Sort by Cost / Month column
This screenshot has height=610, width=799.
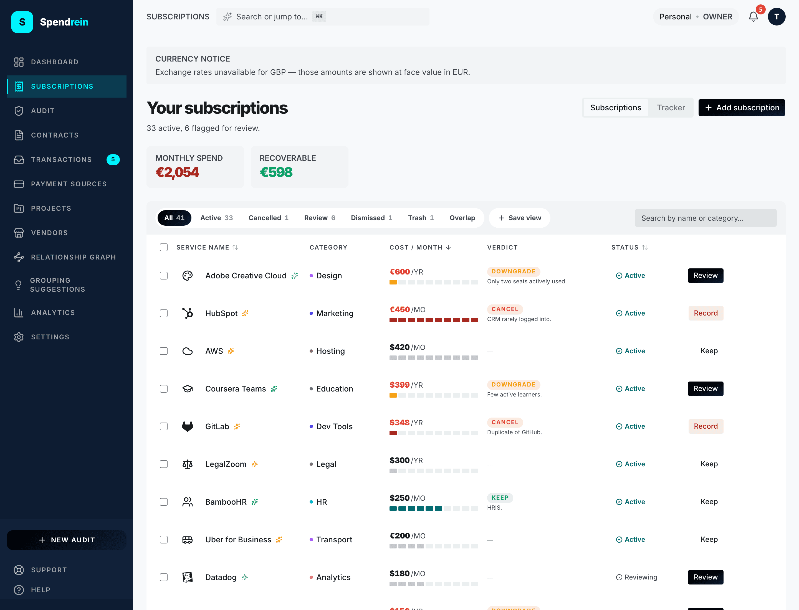click(x=420, y=247)
